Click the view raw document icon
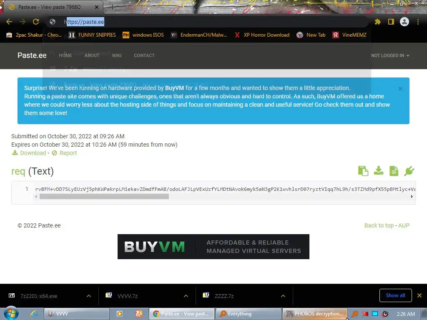 [x=394, y=171]
